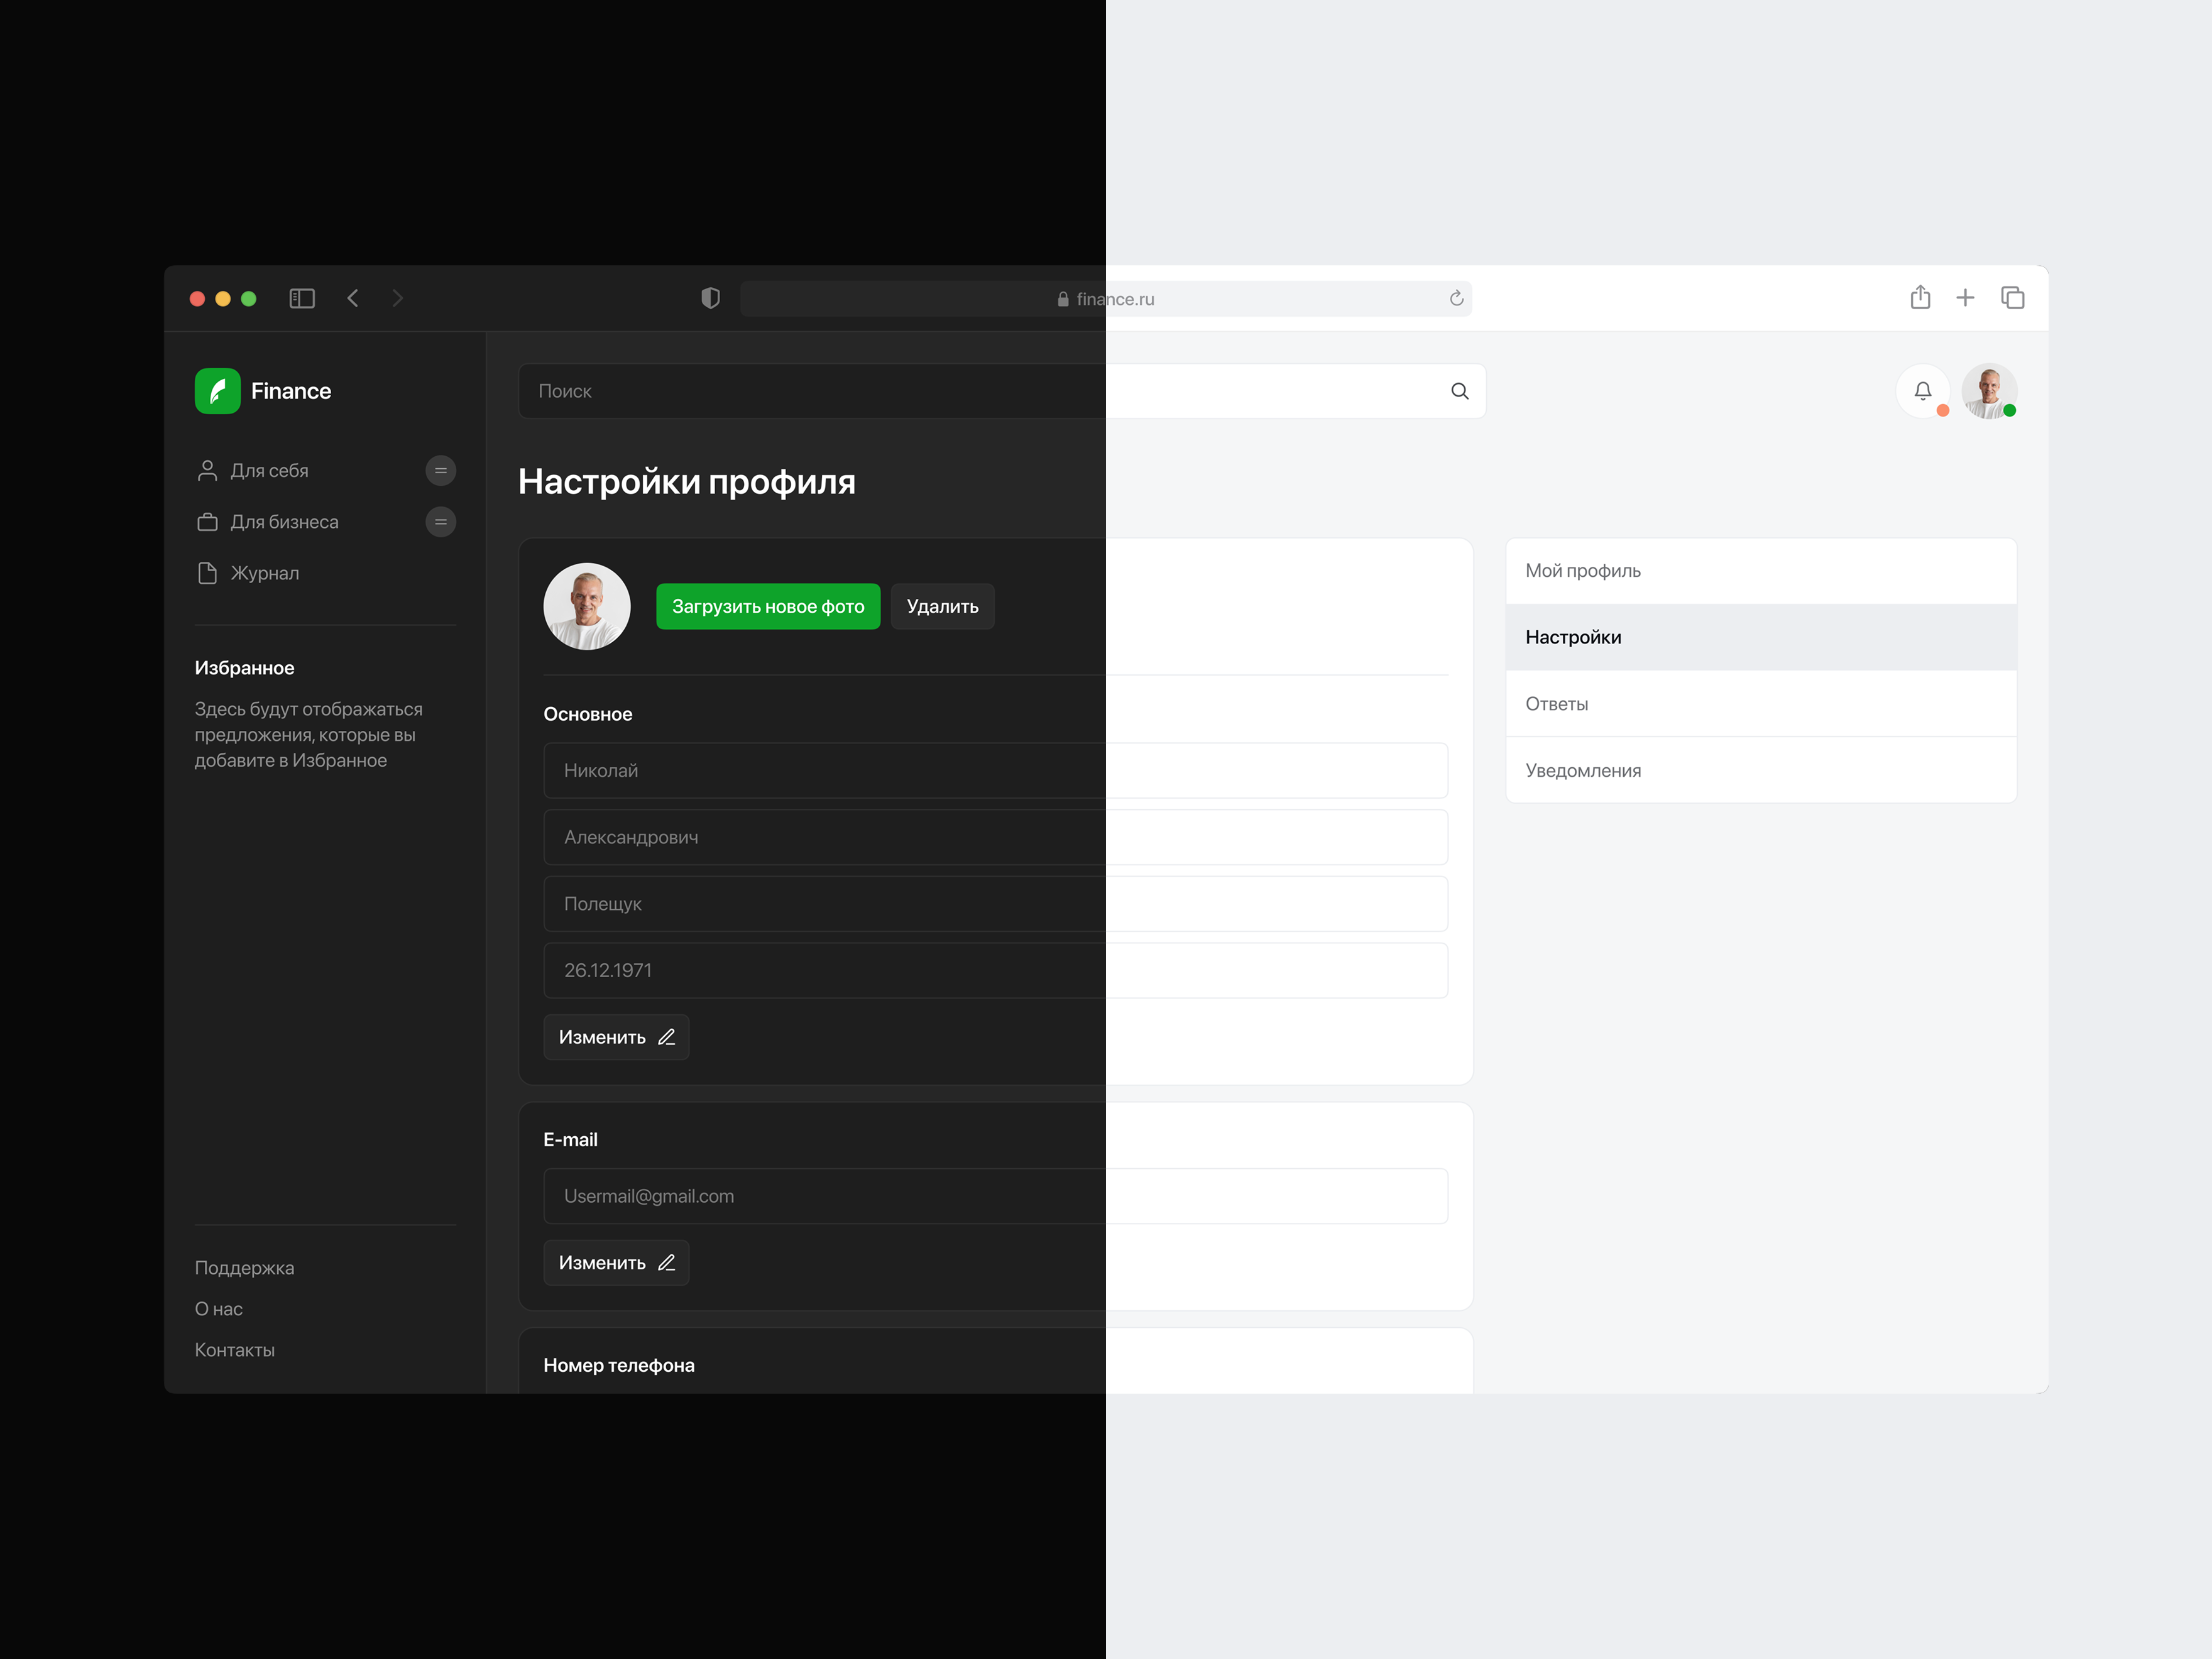This screenshot has height=1659, width=2212.
Task: Switch to Мой профиль tab
Action: tap(1761, 571)
